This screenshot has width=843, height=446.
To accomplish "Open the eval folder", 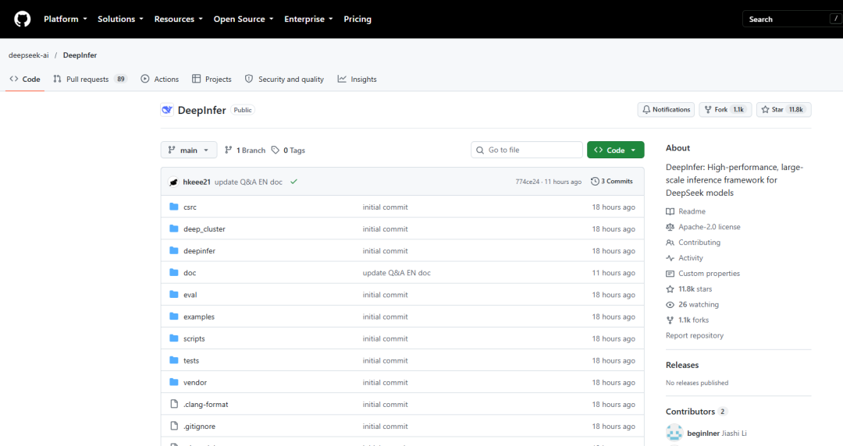I will pos(190,295).
